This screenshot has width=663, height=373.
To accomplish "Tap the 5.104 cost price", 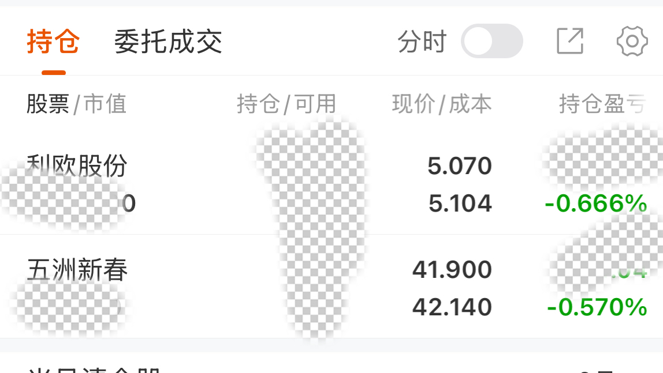I will [x=460, y=204].
